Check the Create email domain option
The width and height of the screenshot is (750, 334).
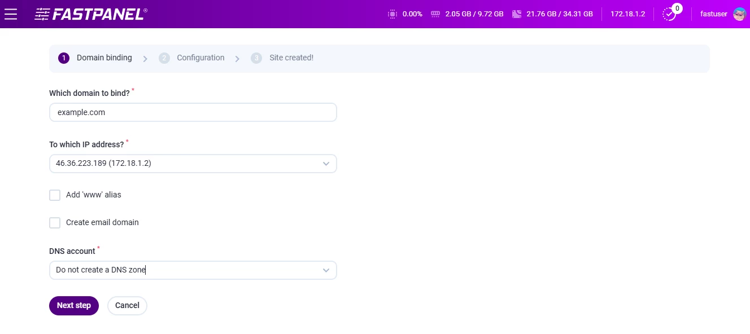[55, 222]
